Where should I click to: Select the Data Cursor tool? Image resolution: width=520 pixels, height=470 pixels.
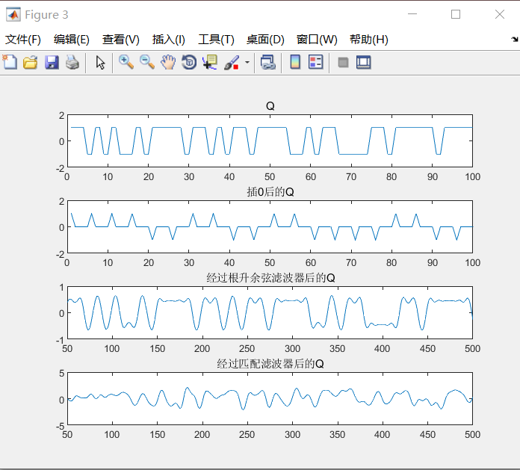[x=210, y=62]
